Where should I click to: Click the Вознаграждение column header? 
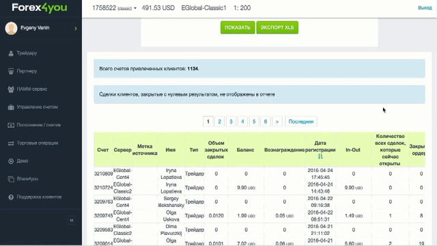(x=284, y=150)
